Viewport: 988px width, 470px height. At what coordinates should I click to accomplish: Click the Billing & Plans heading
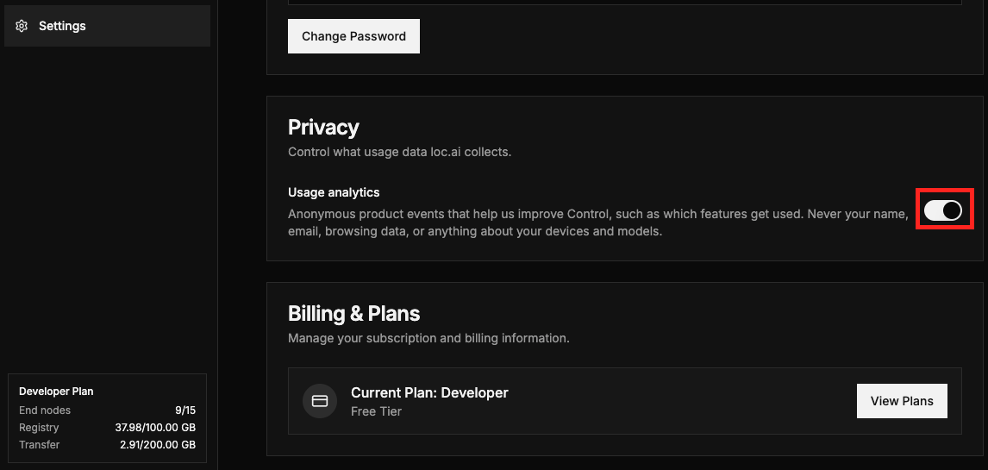click(354, 313)
